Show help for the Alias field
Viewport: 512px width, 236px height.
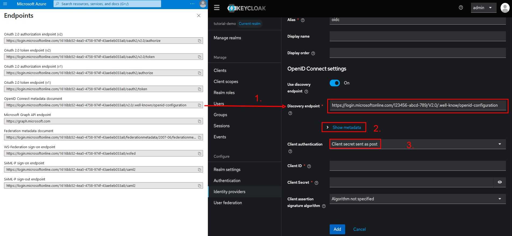coord(303,20)
